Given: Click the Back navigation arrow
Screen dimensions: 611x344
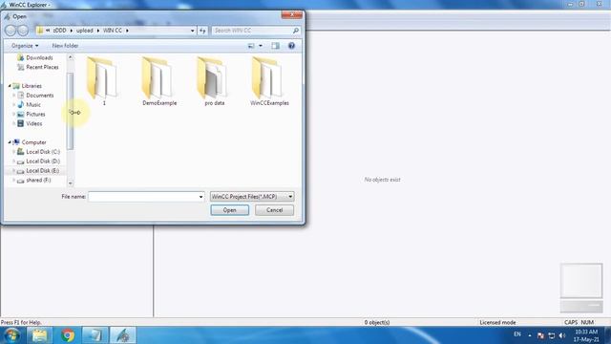Looking at the screenshot, I should pyautogui.click(x=11, y=30).
